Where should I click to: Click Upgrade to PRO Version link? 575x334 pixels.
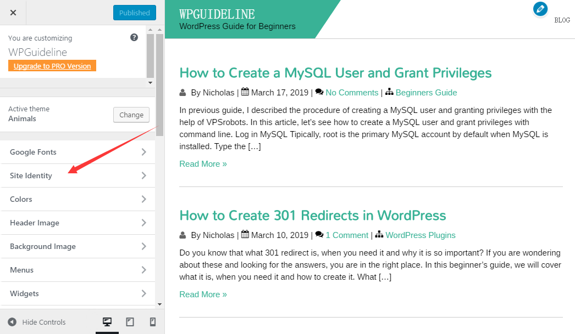52,66
